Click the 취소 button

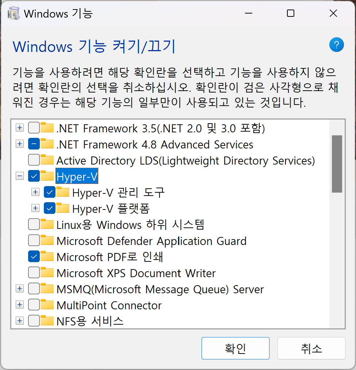(x=311, y=348)
